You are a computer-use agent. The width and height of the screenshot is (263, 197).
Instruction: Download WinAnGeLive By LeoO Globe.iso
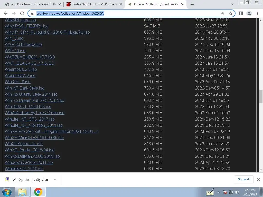point(35,113)
